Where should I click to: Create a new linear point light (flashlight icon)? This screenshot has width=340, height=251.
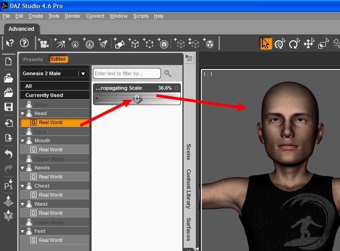click(x=103, y=43)
